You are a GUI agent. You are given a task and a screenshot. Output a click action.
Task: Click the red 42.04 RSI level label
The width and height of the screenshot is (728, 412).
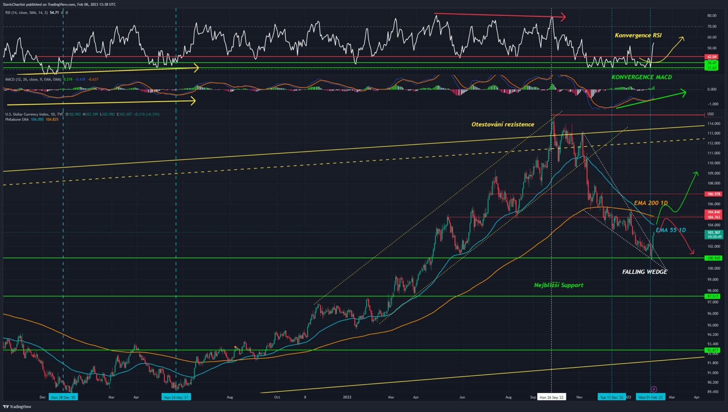pyautogui.click(x=712, y=57)
